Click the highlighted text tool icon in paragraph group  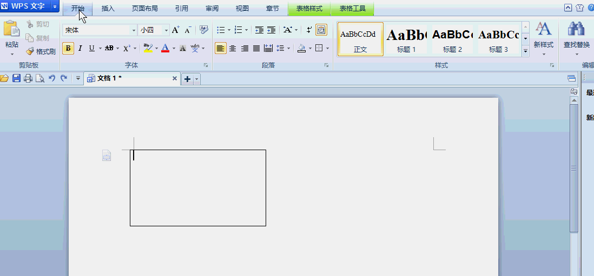[321, 30]
